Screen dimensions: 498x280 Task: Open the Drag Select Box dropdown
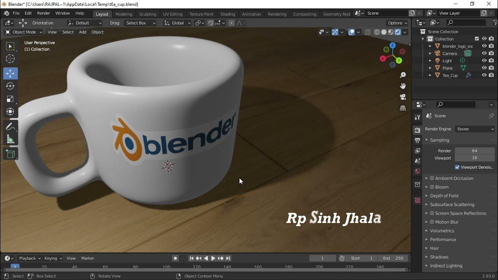pos(140,23)
